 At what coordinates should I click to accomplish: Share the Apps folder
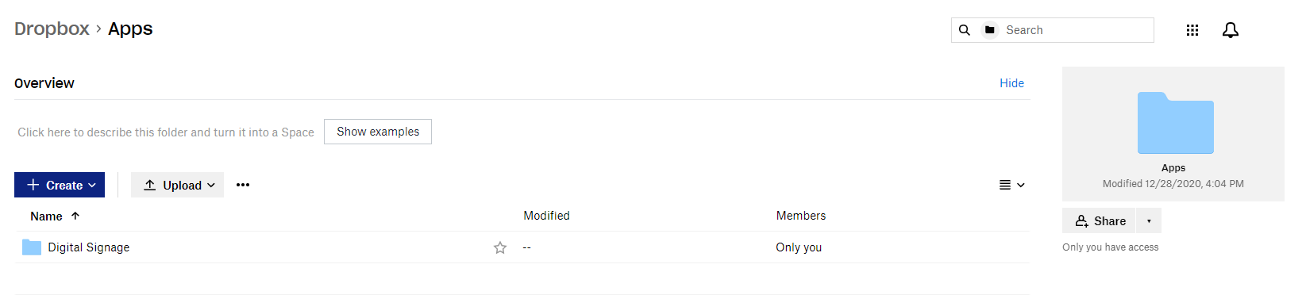(x=1100, y=220)
